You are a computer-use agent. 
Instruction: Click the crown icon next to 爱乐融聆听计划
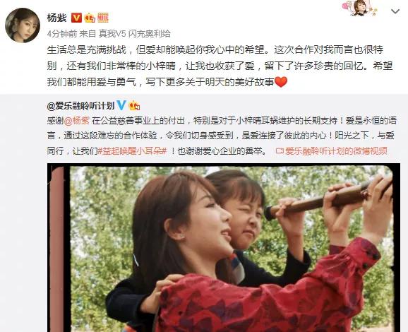click(134, 105)
